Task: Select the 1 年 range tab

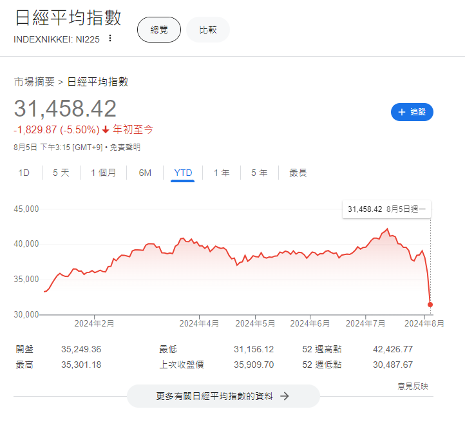Action: click(x=222, y=173)
